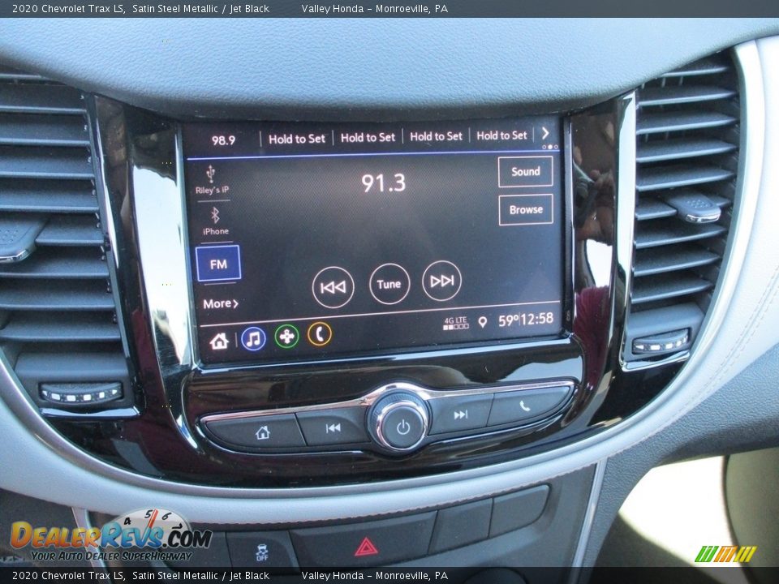Push the physical next track button
This screenshot has width=779, height=584.
pos(461,414)
